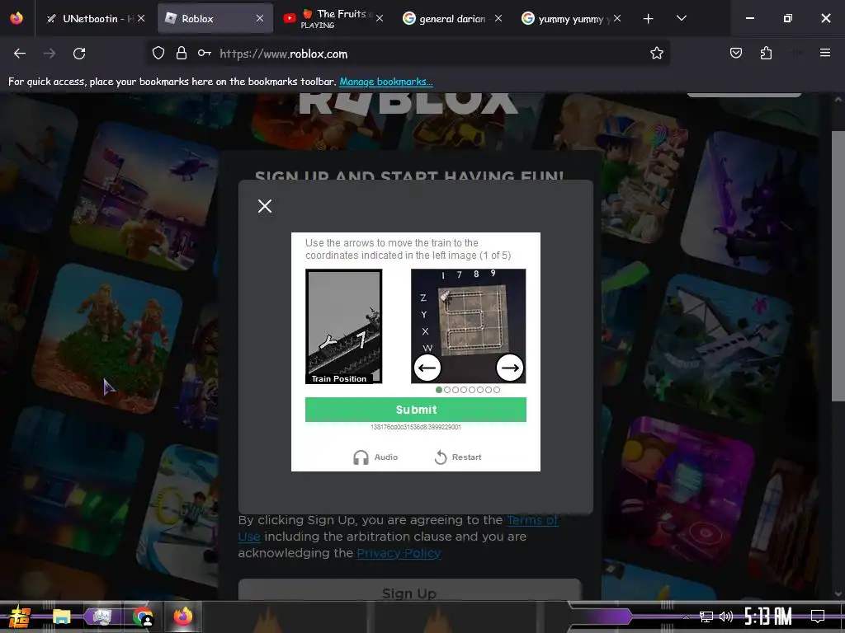This screenshot has width=845, height=633.
Task: Open the Chrome taskbar icon
Action: point(143,617)
